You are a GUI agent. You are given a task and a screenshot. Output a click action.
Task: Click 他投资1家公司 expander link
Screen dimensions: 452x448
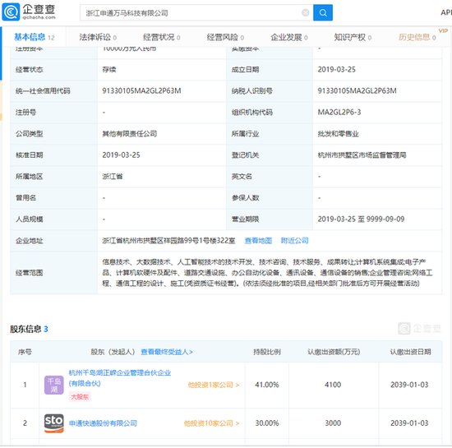[x=214, y=386]
